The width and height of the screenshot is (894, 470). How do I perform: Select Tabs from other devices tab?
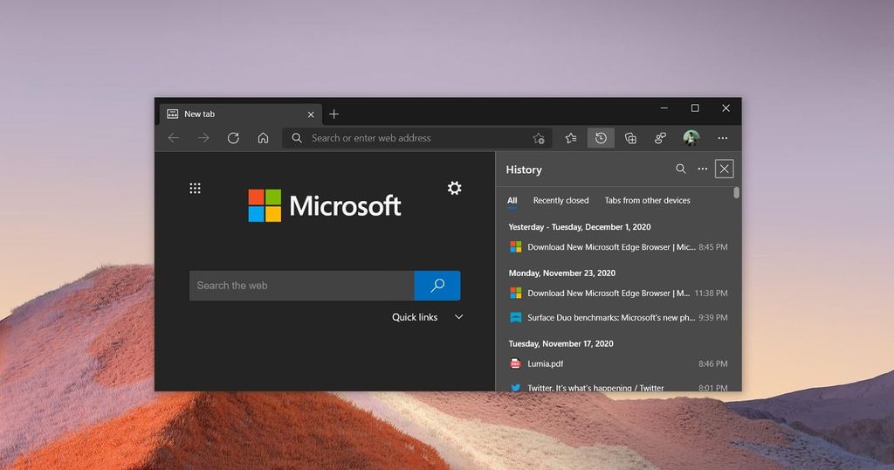[647, 201]
